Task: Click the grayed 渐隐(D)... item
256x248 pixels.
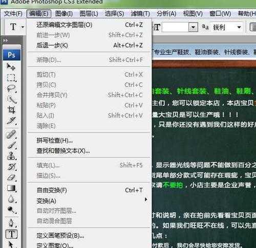Action: coord(90,60)
